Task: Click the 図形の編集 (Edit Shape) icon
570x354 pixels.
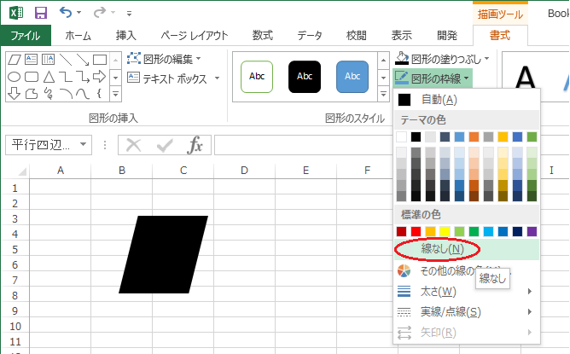Action: click(x=134, y=59)
